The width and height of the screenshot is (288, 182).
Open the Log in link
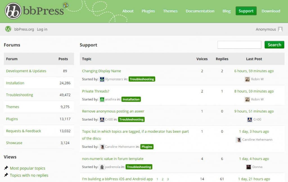click(42, 29)
